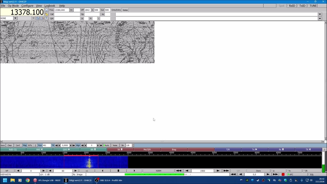Click the x1 waterfall zoom button
327x184 pixels.
tap(87, 171)
